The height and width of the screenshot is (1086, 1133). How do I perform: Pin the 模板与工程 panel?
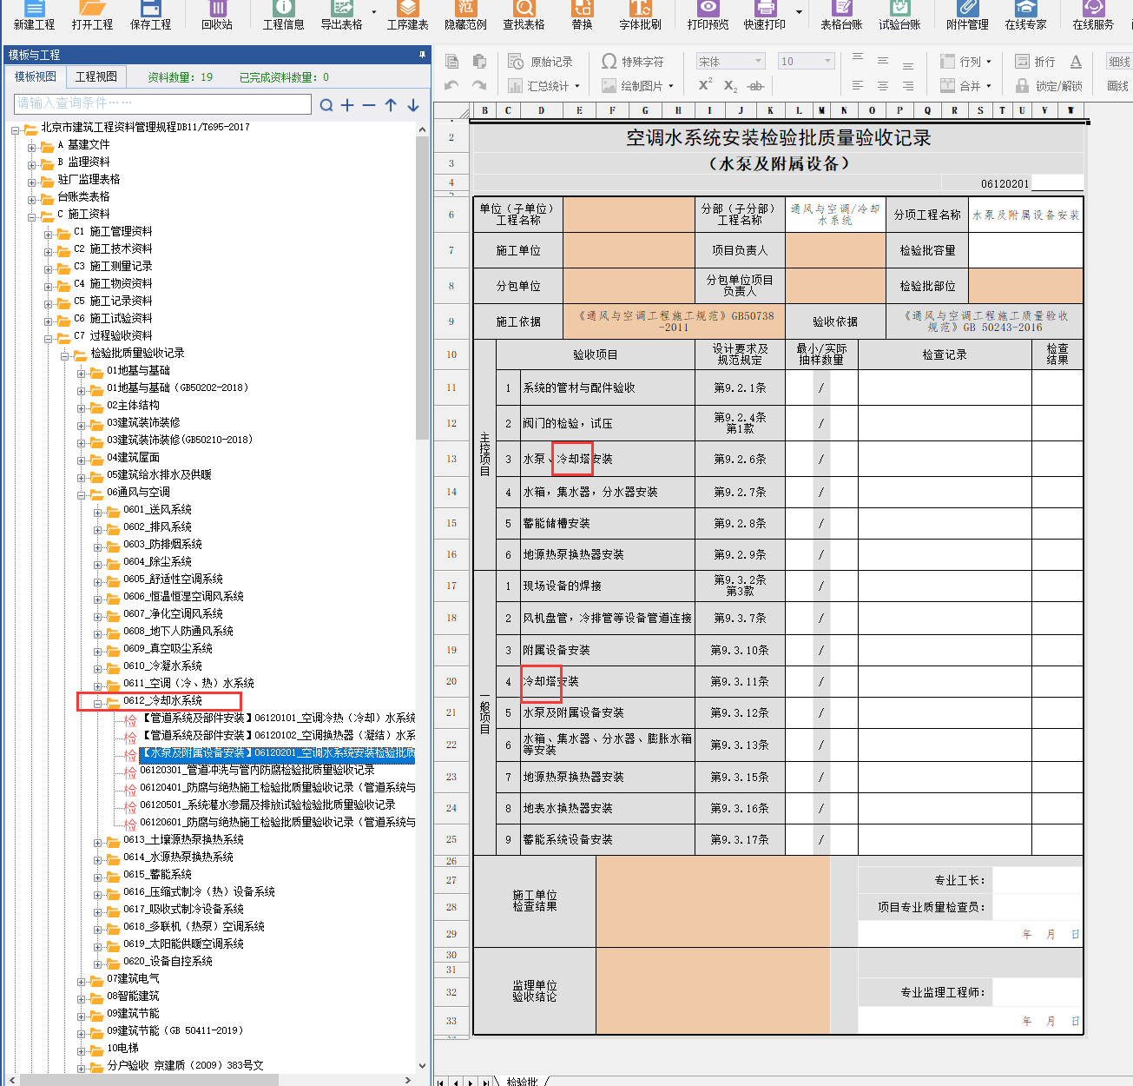click(x=423, y=55)
